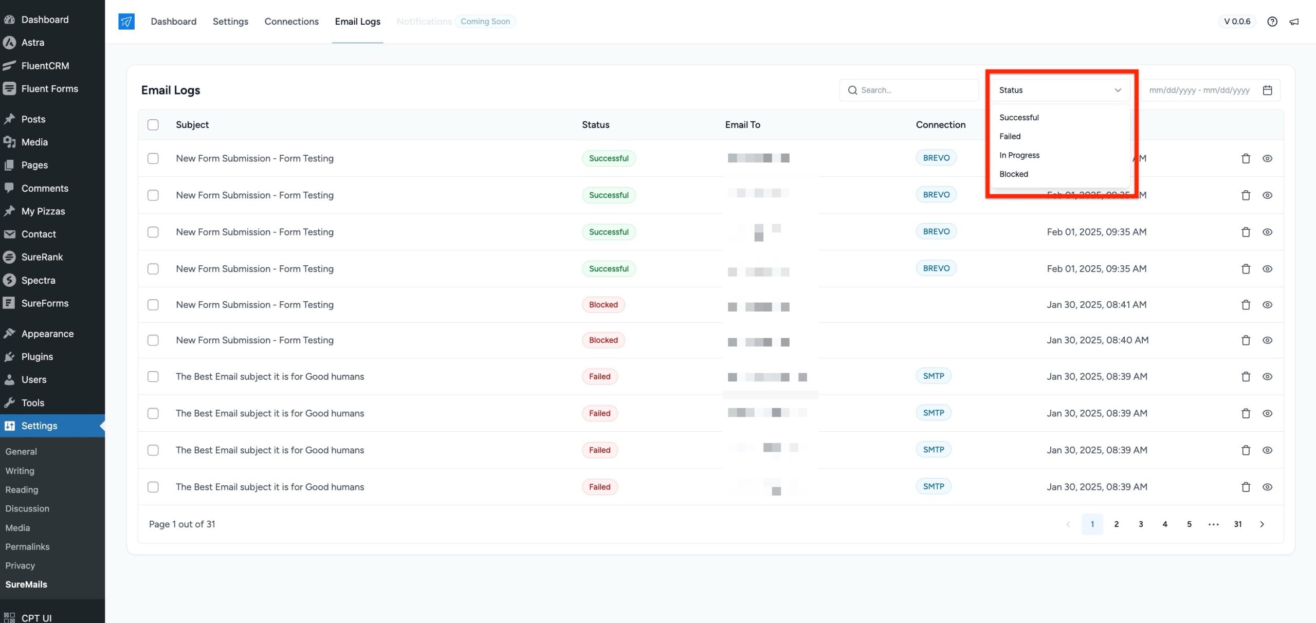Open the help question mark icon
This screenshot has width=1316, height=623.
[1272, 21]
